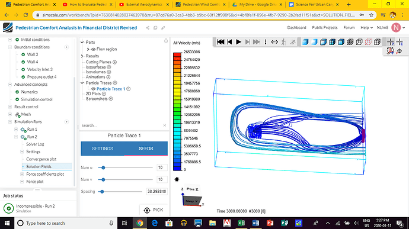Open the Solver Log item
Screen dimensions: 409x229
pyautogui.click(x=35, y=144)
